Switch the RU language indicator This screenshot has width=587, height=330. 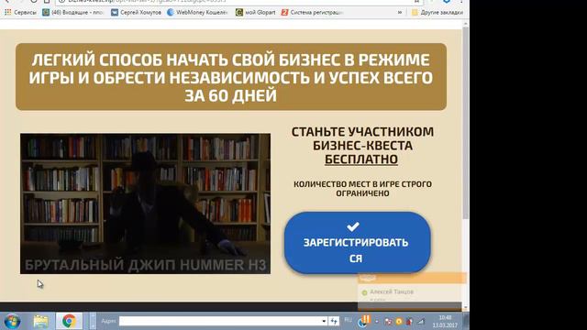(x=349, y=320)
